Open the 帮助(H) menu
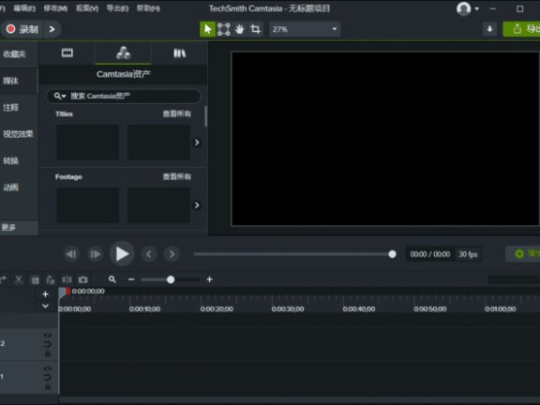 pyautogui.click(x=148, y=8)
